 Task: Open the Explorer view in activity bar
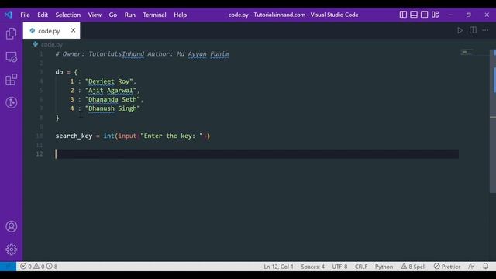point(11,33)
